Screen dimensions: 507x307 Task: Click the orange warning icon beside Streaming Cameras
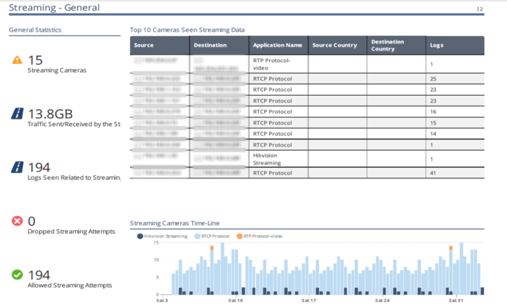coord(17,60)
